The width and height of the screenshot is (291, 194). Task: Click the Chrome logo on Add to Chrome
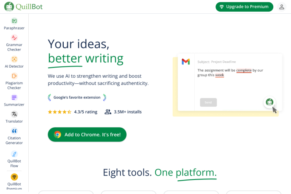[57, 135]
